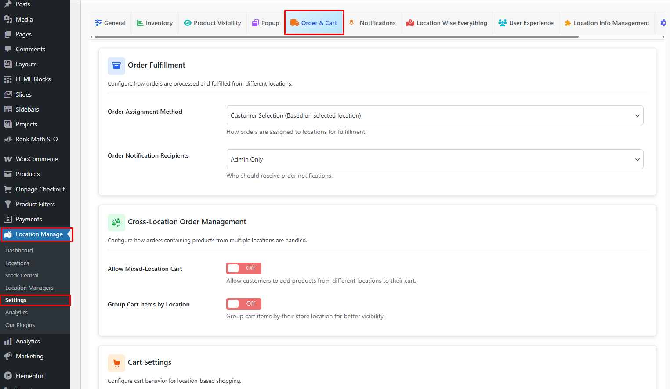Click the Onpage Checkout cart icon
The width and height of the screenshot is (670, 389).
click(x=8, y=189)
